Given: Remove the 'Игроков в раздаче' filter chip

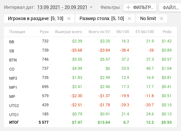Looking at the screenshot, I should (69, 18).
